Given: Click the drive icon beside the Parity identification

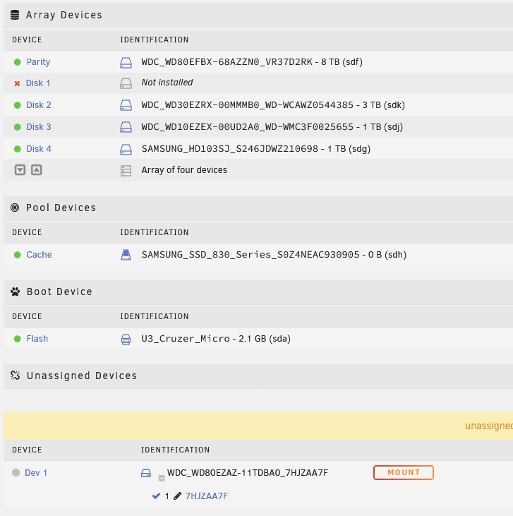Looking at the screenshot, I should [126, 63].
